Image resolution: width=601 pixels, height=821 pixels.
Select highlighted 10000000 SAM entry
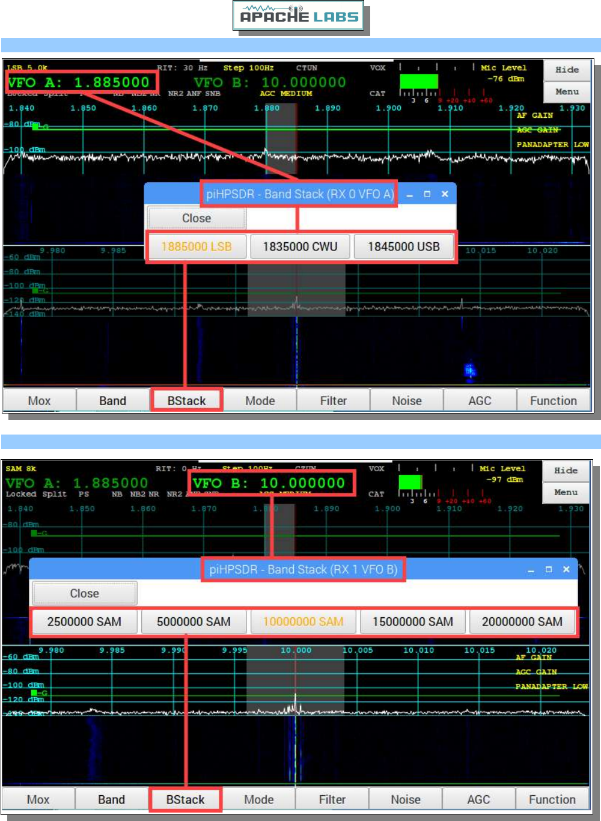pyautogui.click(x=303, y=622)
